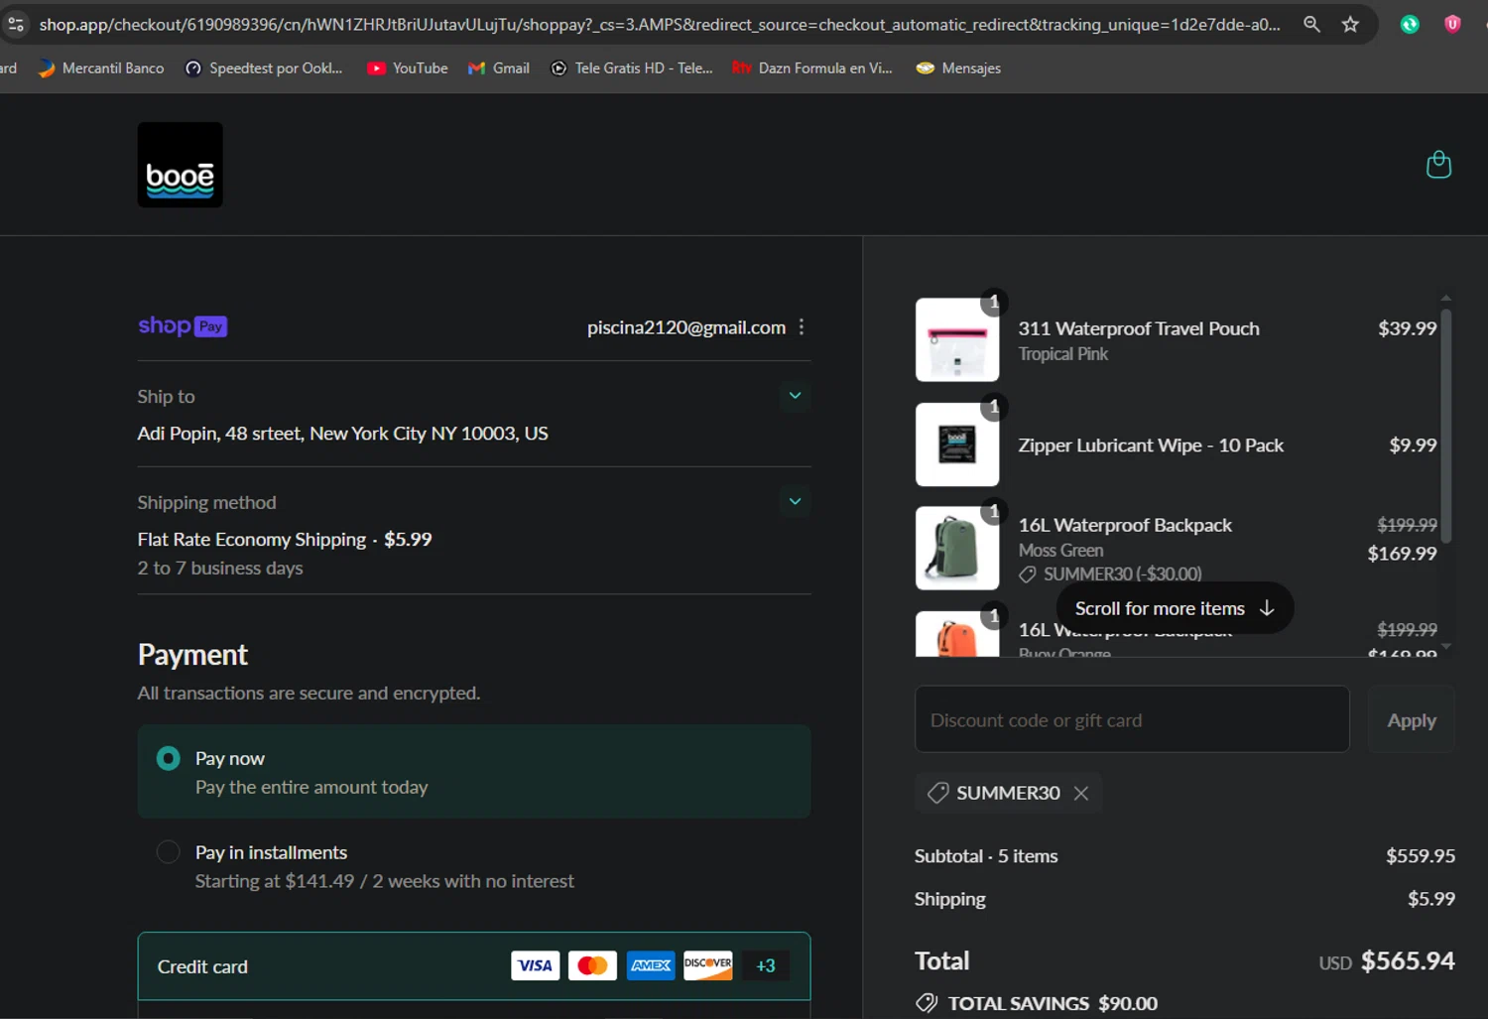Click the order items list scrollbar
Image resolution: width=1488 pixels, height=1019 pixels.
point(1446,427)
